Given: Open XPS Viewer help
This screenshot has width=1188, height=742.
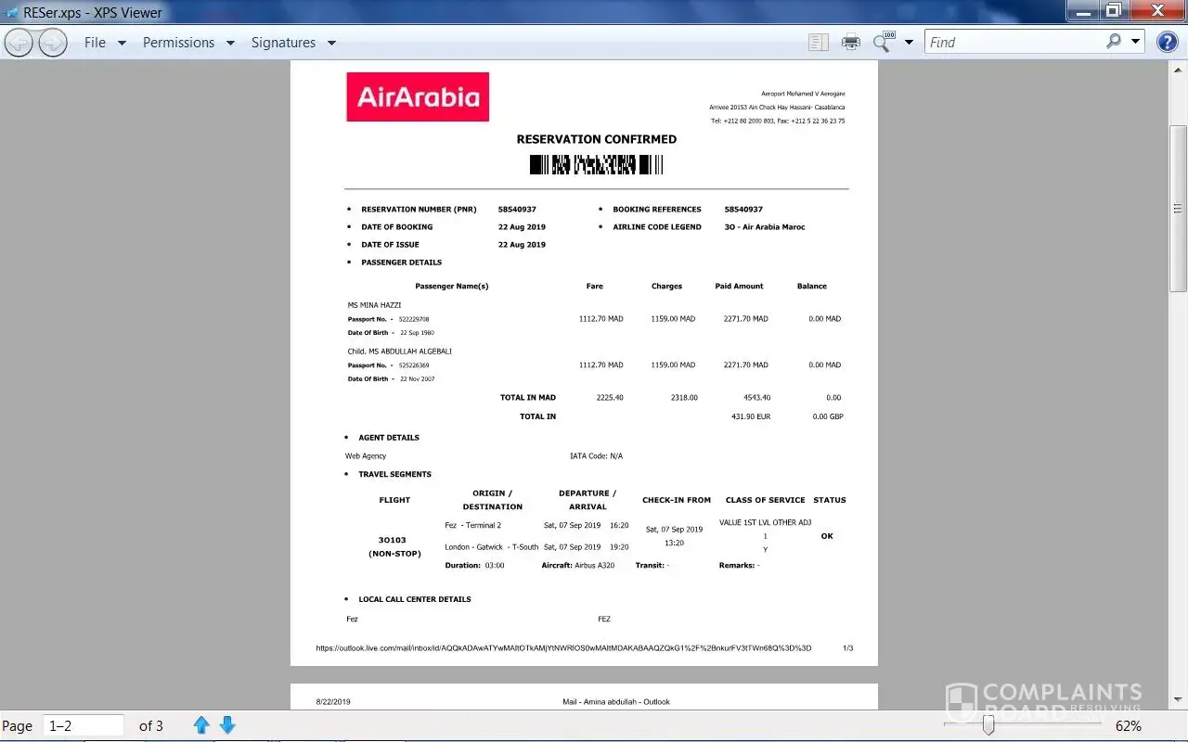Looking at the screenshot, I should [1167, 42].
